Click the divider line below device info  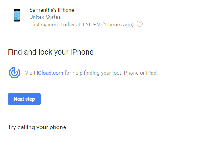coord(109,38)
